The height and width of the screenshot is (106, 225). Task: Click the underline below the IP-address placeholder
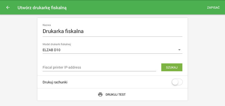pos(99,71)
